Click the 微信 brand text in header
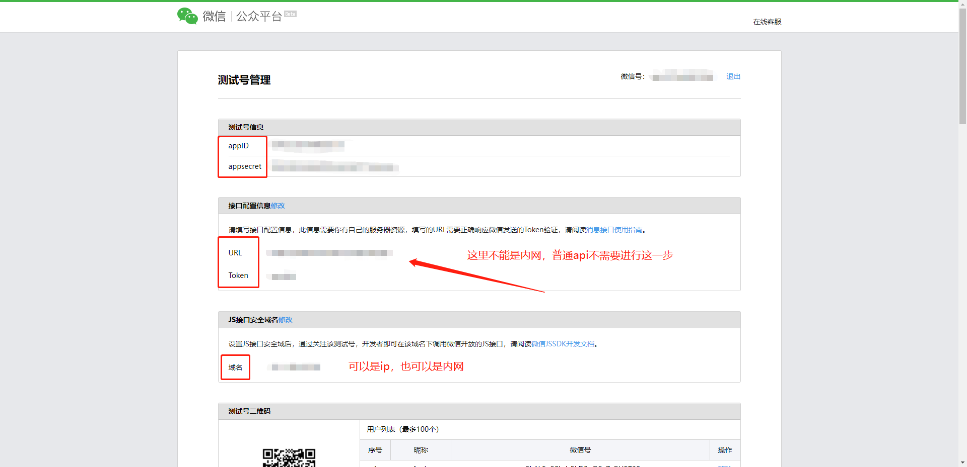This screenshot has width=967, height=467. (214, 17)
